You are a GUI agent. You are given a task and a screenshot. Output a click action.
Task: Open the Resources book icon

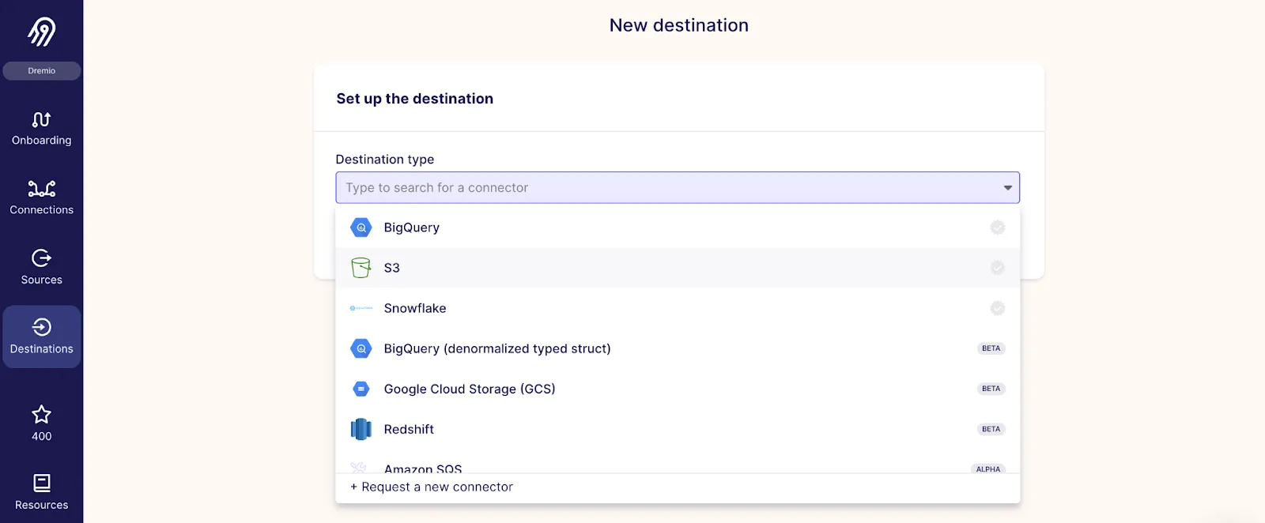click(41, 483)
